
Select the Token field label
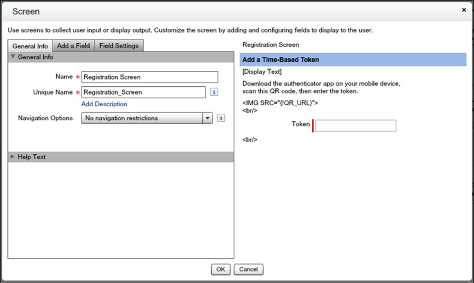click(301, 124)
